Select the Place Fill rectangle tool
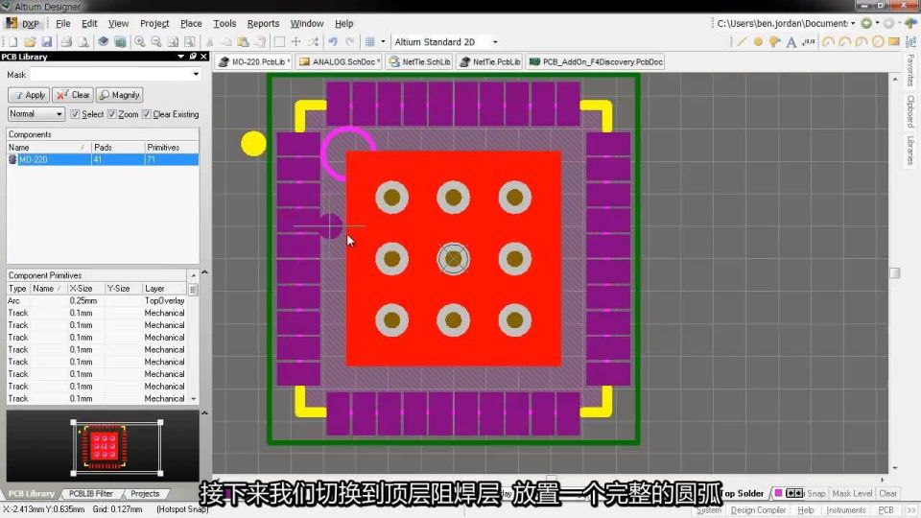The width and height of the screenshot is (921, 518). [x=894, y=41]
